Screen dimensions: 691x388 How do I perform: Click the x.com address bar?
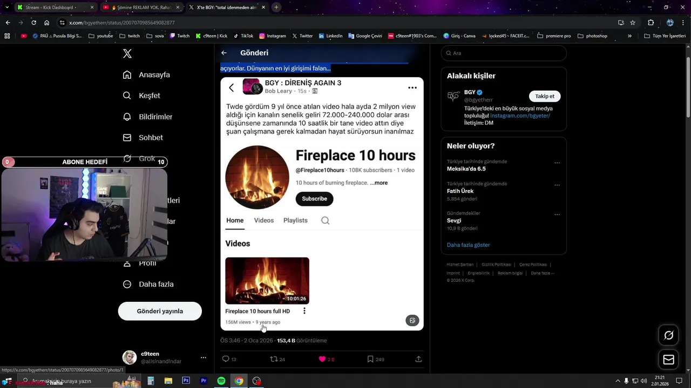pyautogui.click(x=335, y=23)
